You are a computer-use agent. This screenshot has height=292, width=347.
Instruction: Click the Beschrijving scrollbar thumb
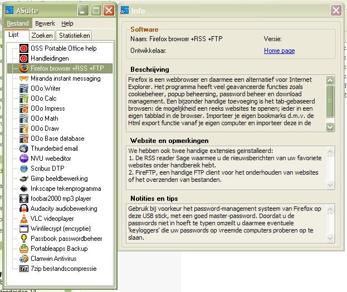point(330,101)
